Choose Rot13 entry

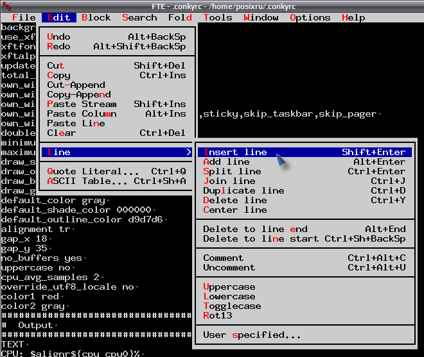click(x=305, y=316)
